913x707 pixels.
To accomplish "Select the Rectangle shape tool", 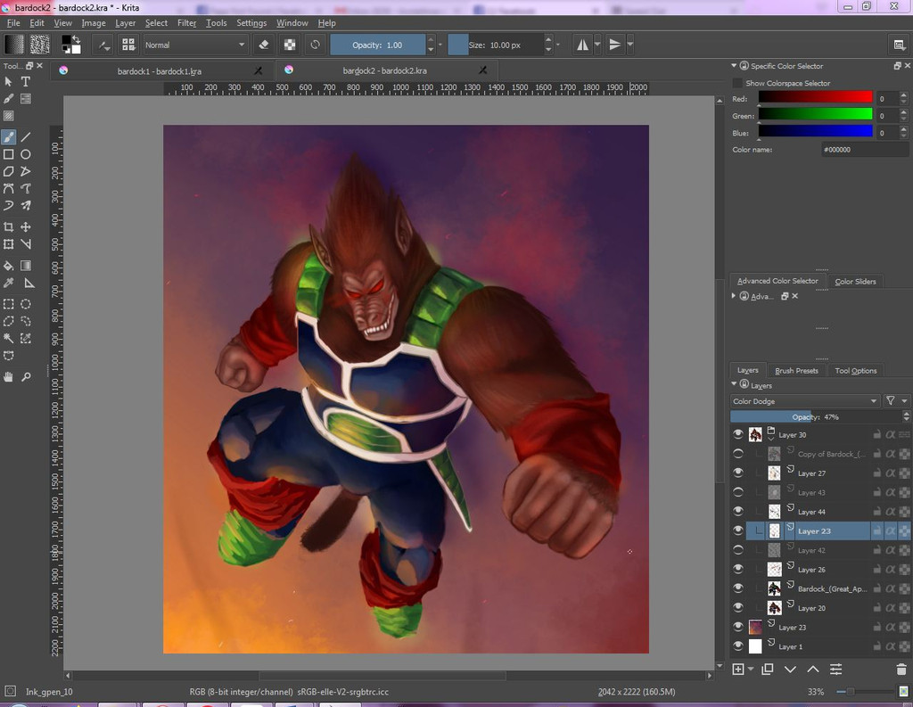I will (x=9, y=154).
